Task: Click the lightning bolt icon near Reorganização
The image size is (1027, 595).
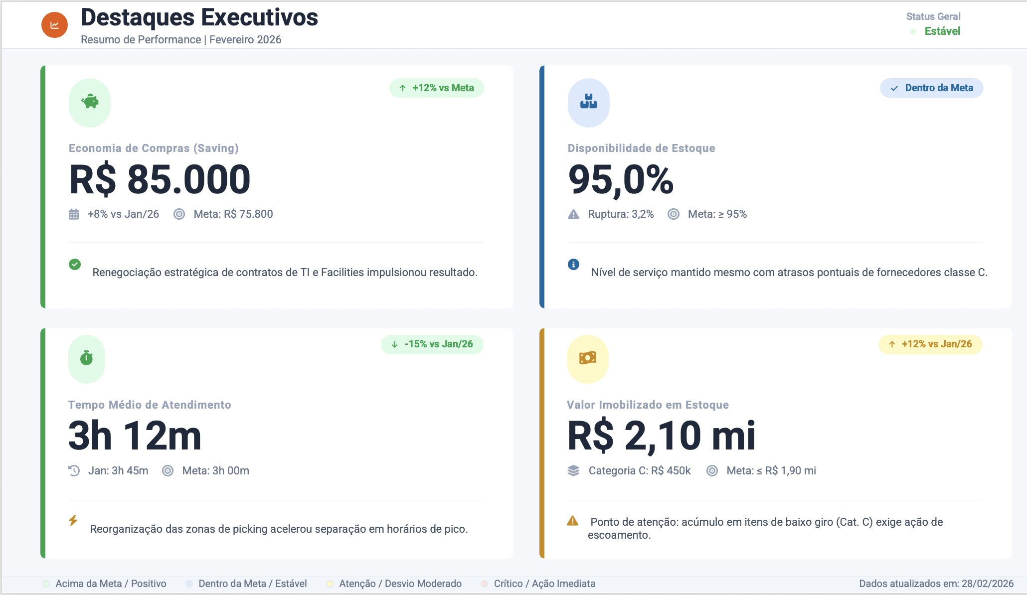Action: (73, 521)
